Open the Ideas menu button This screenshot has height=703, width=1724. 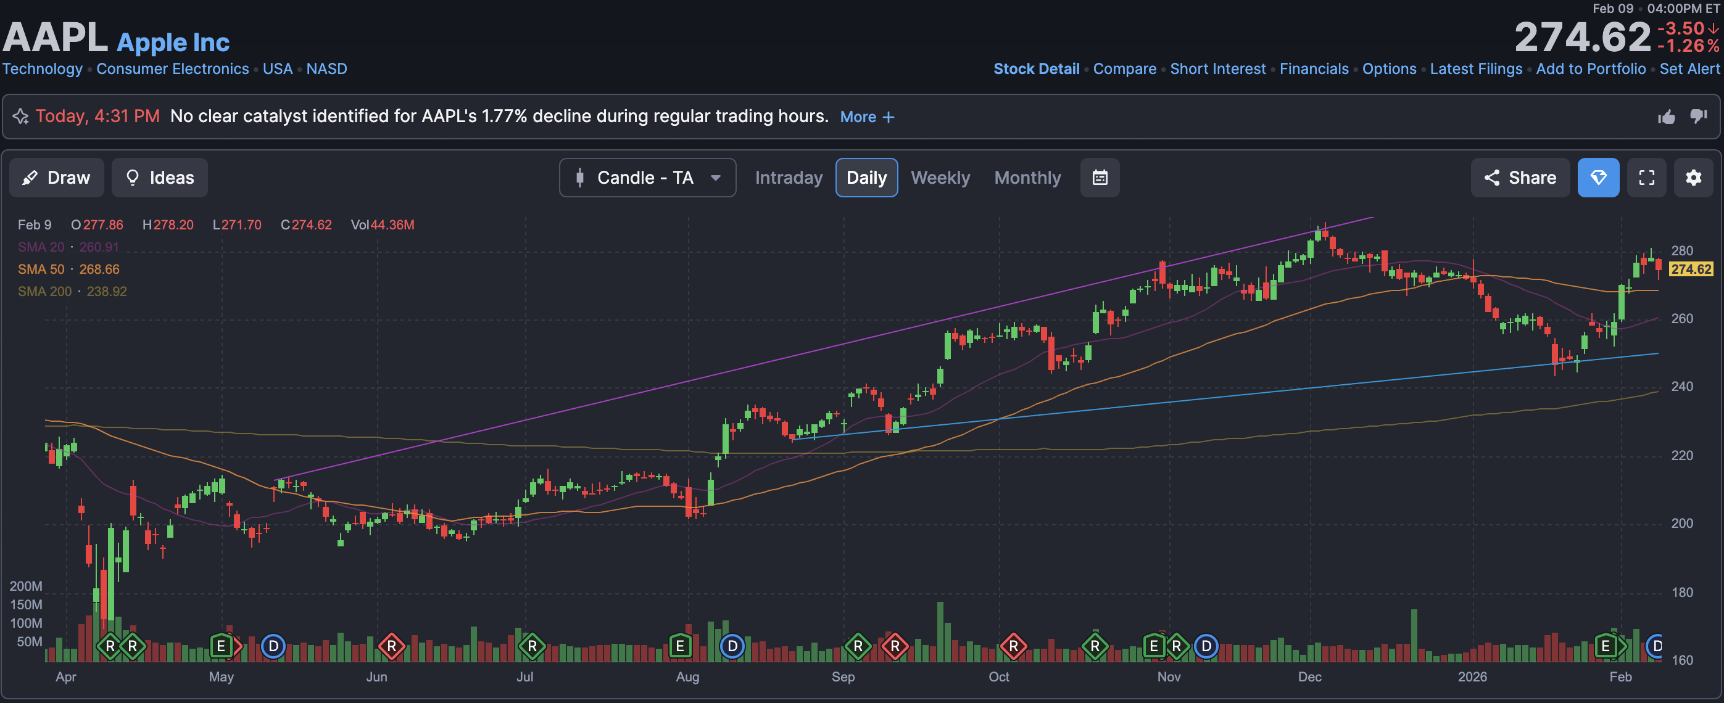(159, 177)
